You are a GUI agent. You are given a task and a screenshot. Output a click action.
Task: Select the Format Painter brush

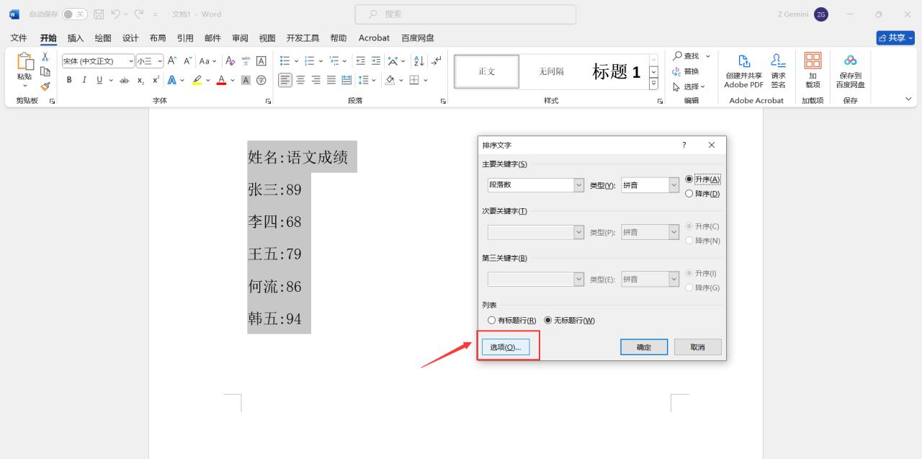tap(45, 86)
